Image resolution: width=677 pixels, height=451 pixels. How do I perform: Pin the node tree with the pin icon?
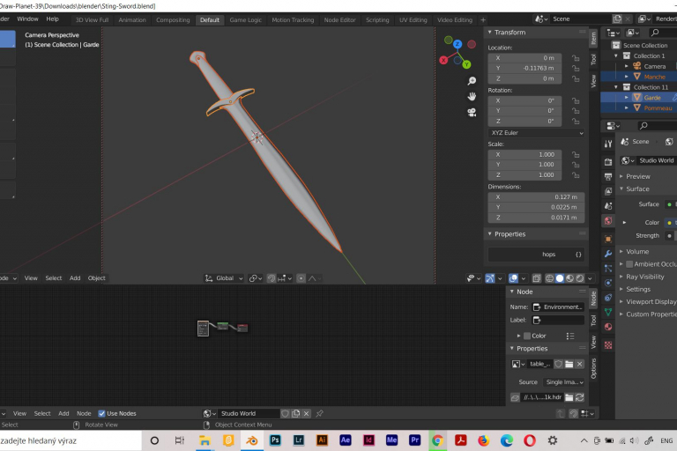[x=319, y=413]
